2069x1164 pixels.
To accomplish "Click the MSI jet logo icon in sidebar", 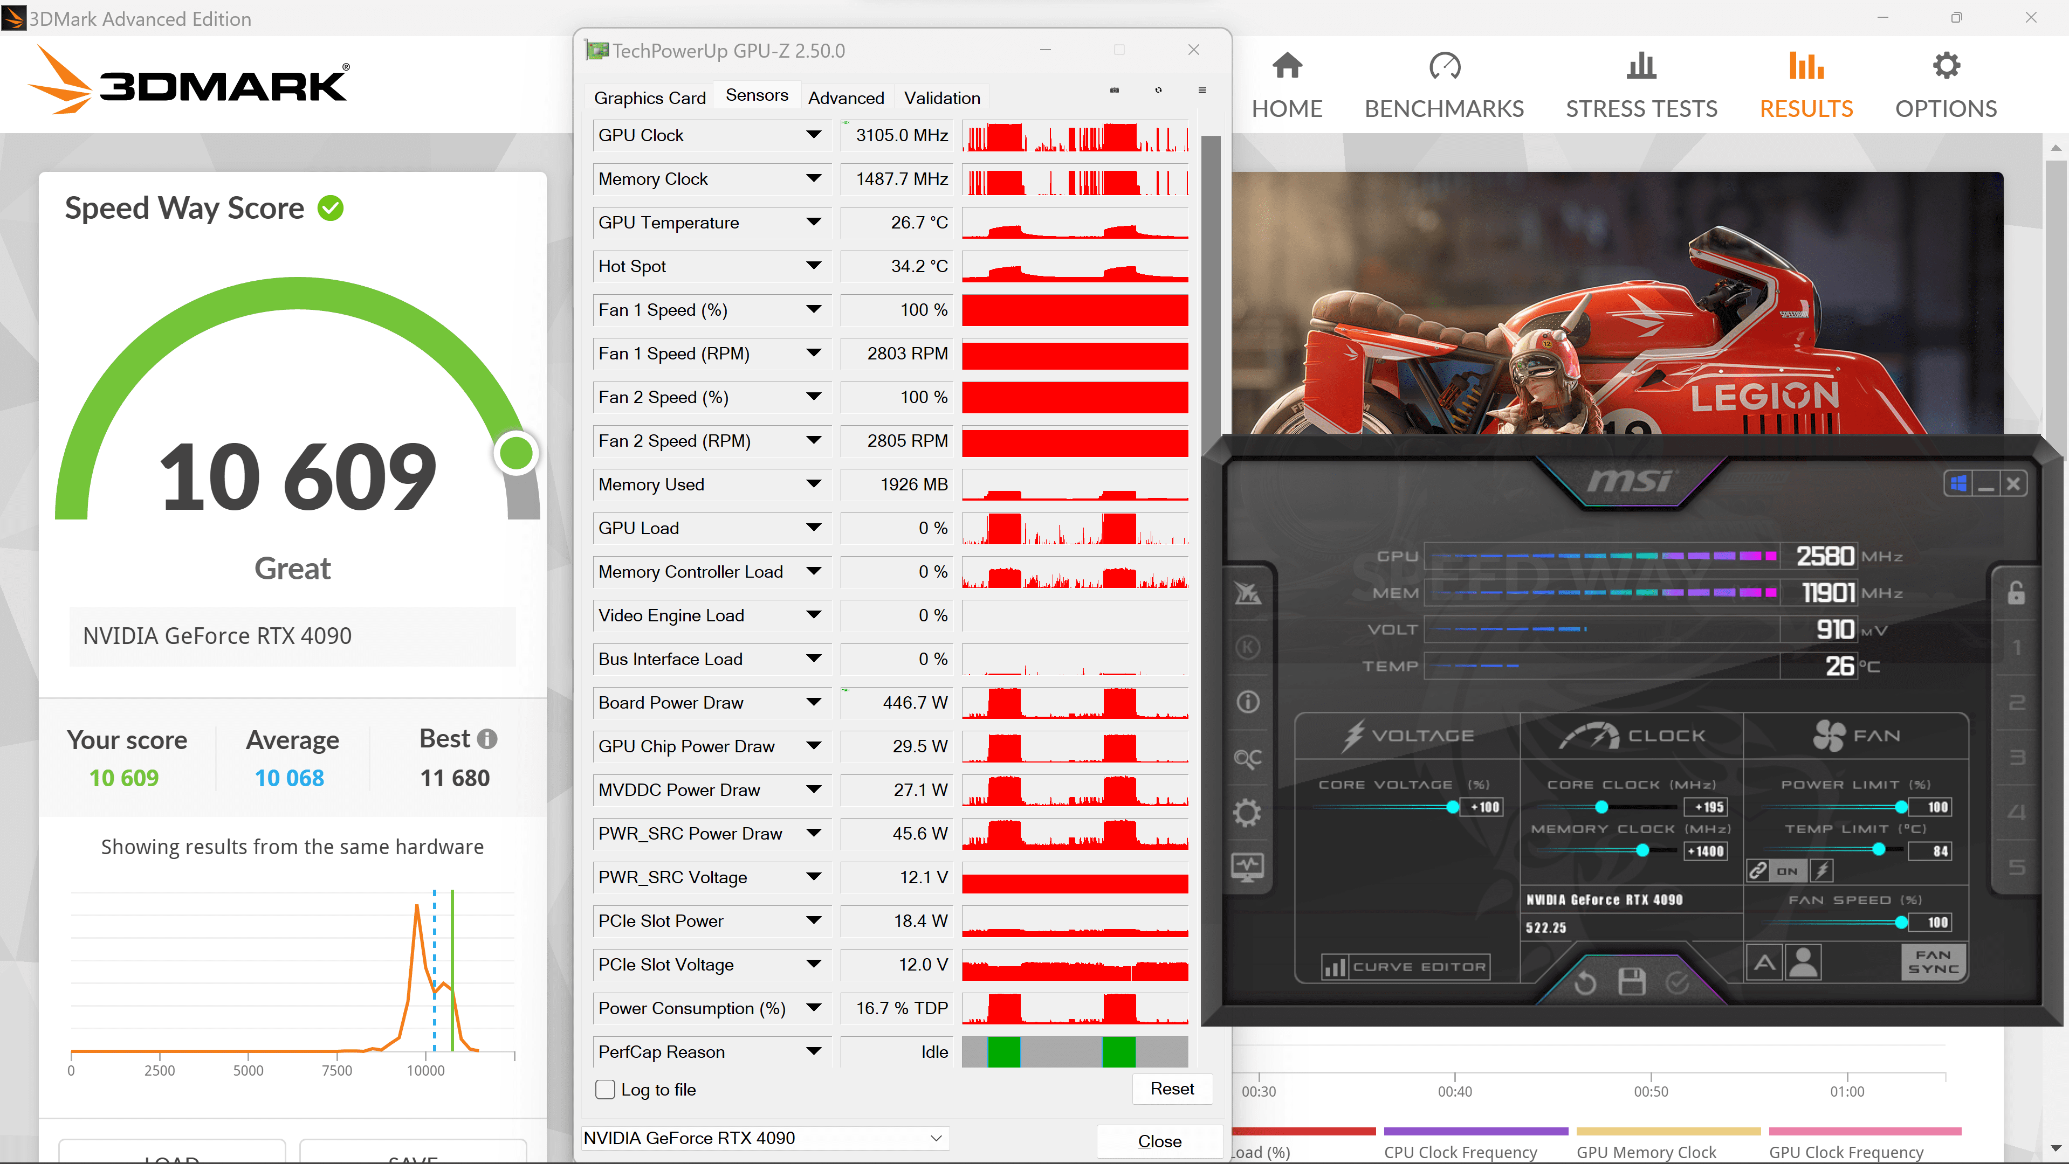I will coord(1247,592).
